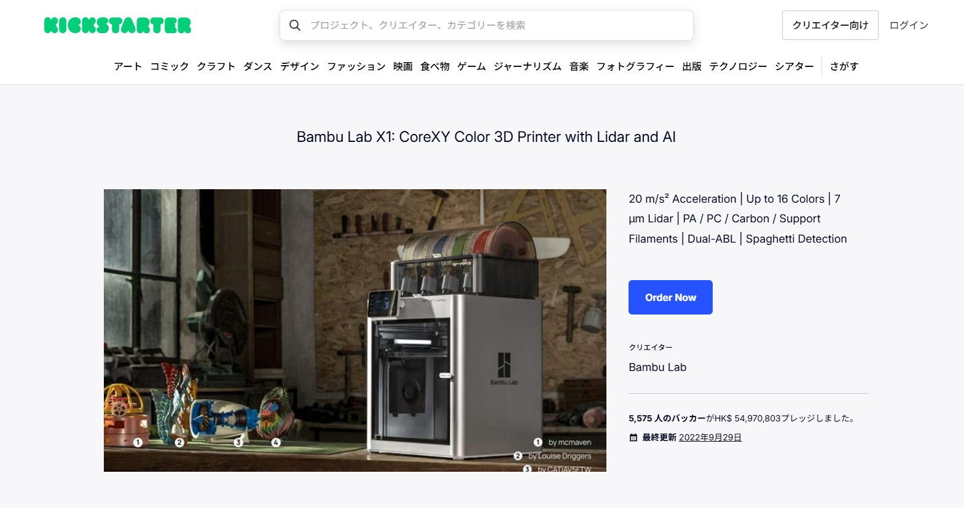964x508 pixels.
Task: Open the 音楽 category
Action: [579, 66]
